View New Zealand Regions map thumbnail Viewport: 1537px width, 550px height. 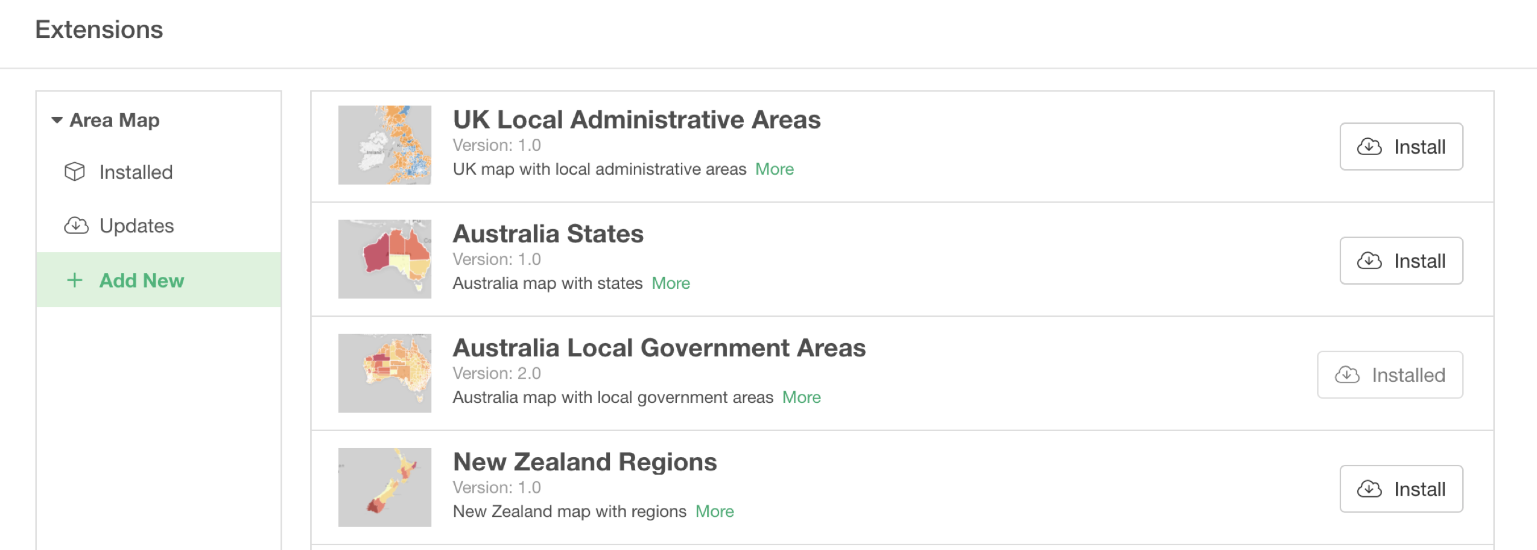(x=385, y=487)
